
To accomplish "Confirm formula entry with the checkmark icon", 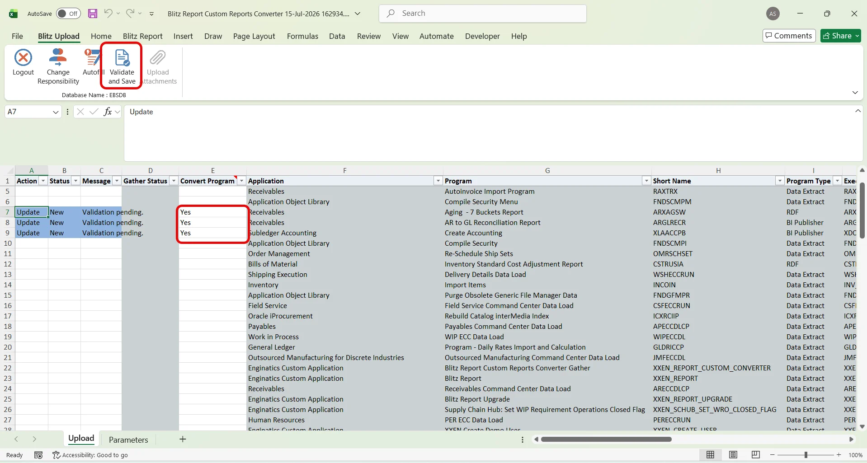I will coord(94,112).
